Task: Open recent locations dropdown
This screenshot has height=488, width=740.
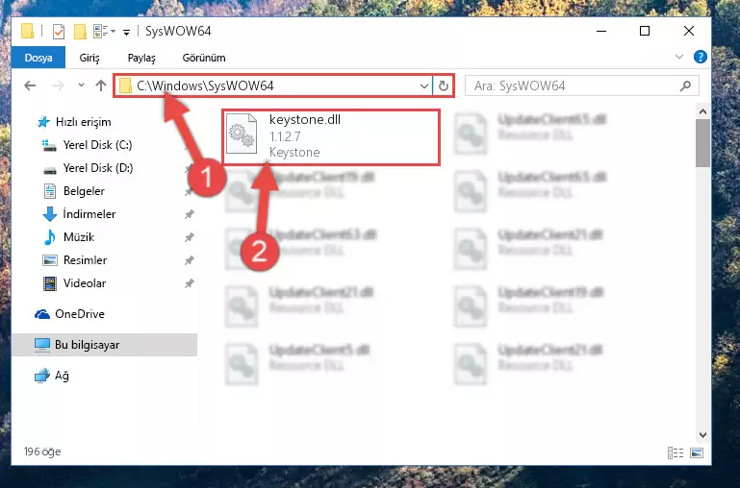Action: [81, 85]
